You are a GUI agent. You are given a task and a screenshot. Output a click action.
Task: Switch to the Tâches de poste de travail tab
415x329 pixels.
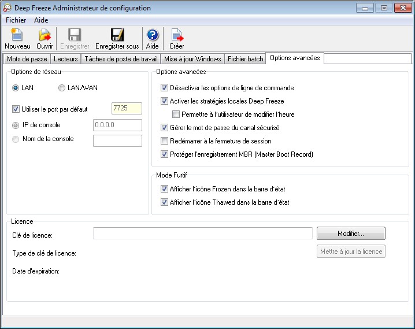pos(120,59)
